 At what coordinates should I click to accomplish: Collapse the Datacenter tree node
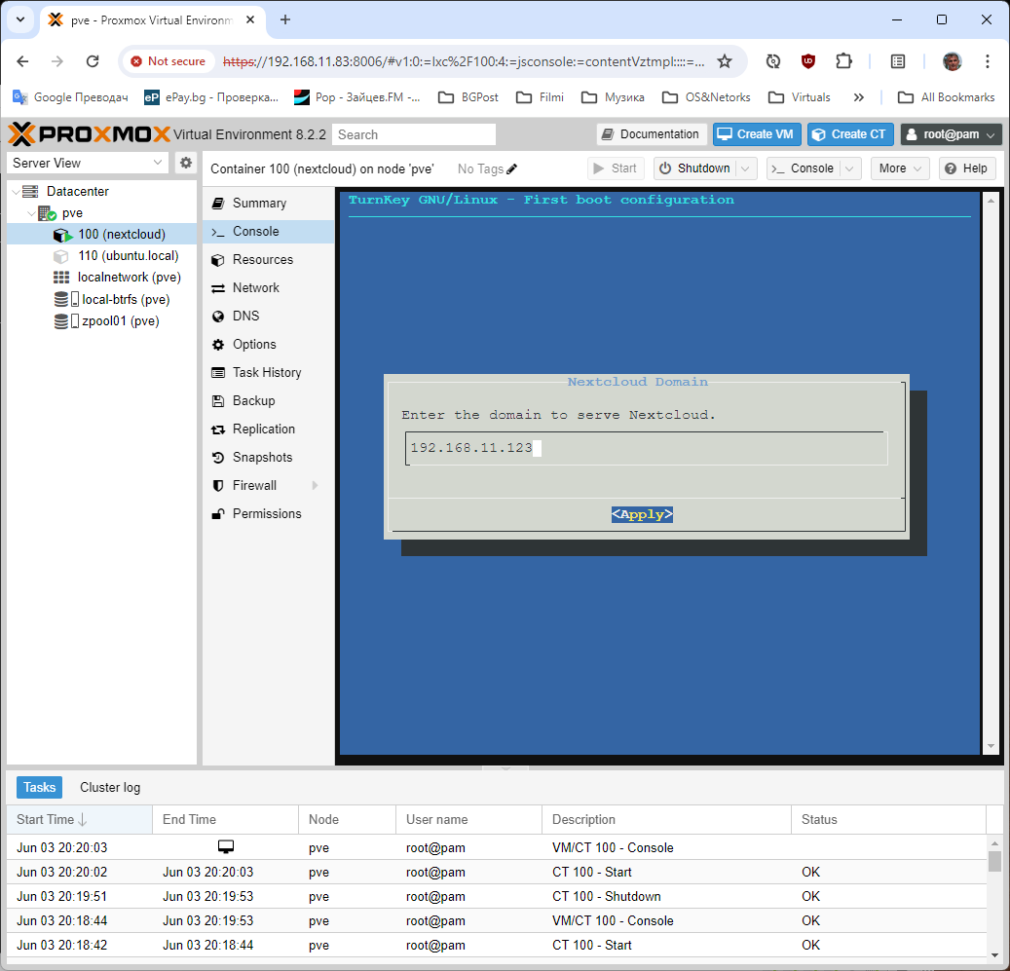click(x=17, y=191)
